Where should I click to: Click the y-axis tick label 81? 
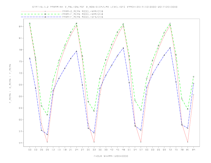coord(20,38)
